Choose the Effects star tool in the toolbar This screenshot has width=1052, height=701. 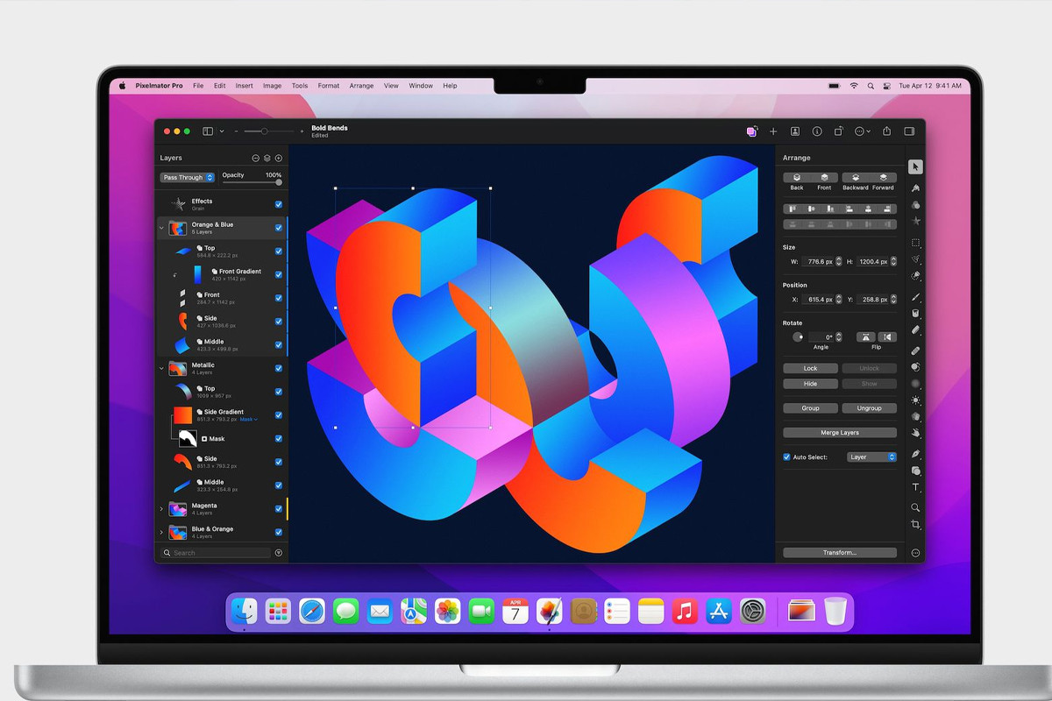click(915, 222)
